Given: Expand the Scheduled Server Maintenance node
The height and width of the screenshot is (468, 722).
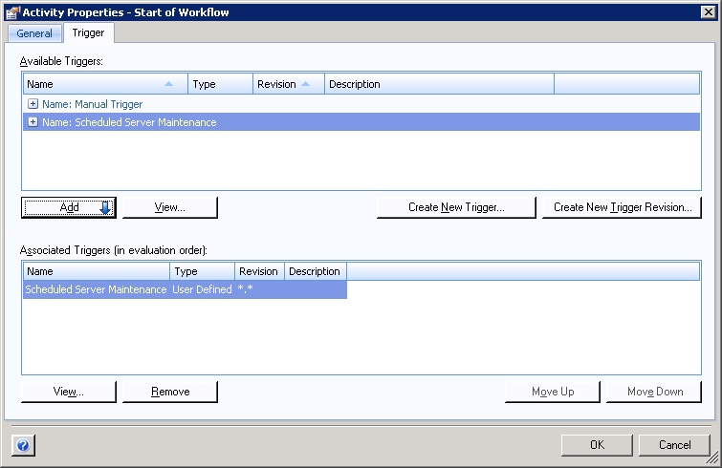Looking at the screenshot, I should (x=33, y=122).
